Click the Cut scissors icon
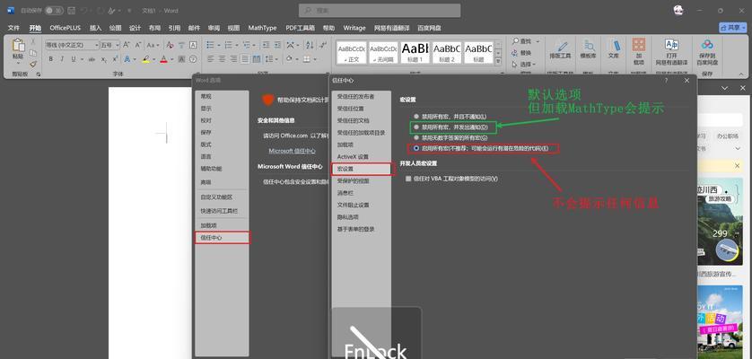 (33, 42)
